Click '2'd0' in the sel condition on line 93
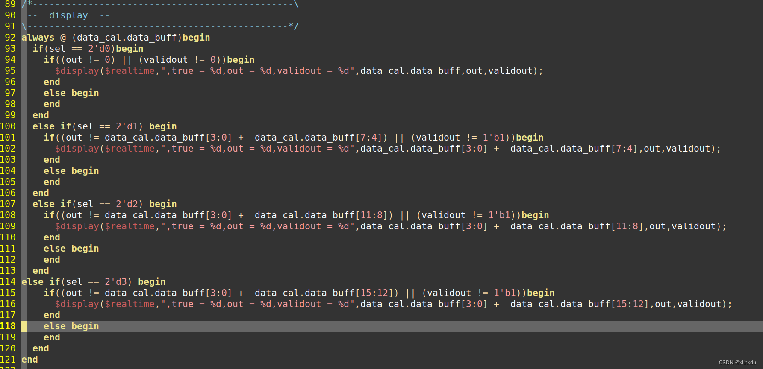763x369 pixels. [99, 49]
